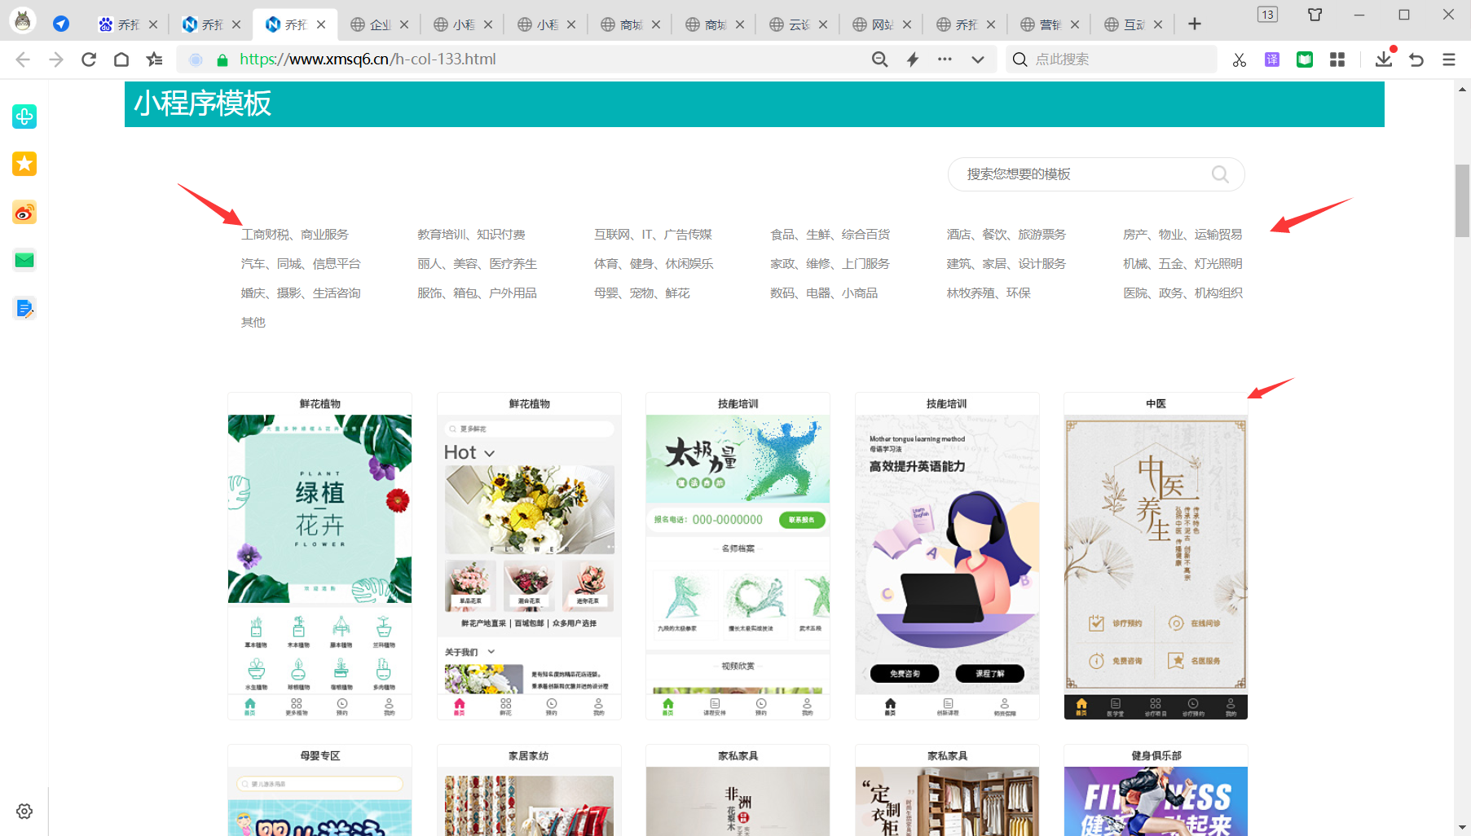Select 教育培训、知识付费 category link

pyautogui.click(x=471, y=235)
